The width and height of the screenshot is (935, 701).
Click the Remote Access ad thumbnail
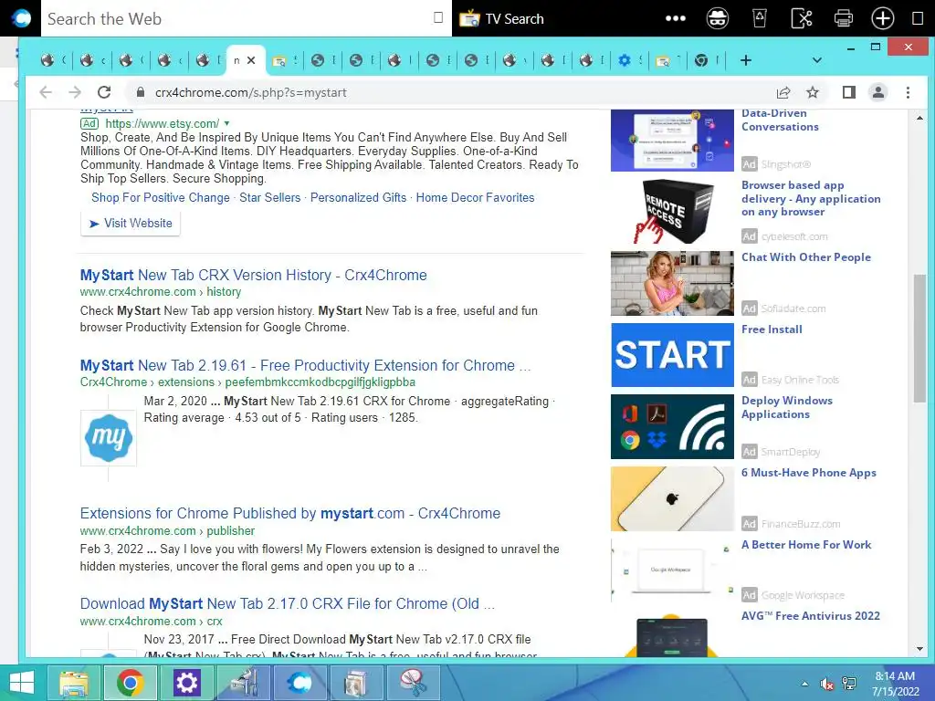pos(672,211)
